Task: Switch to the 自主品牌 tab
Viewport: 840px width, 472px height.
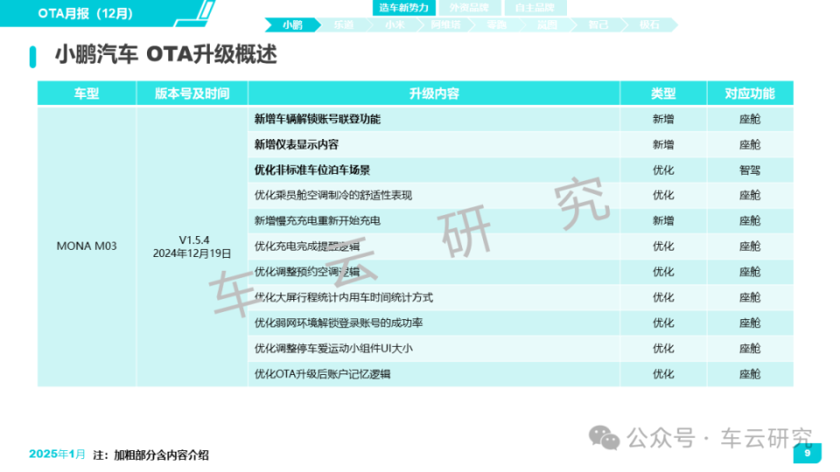Action: (x=535, y=8)
